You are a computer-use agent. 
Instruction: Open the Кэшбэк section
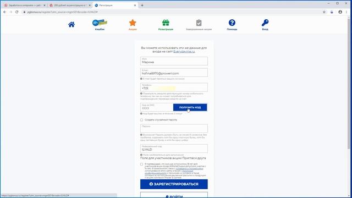[x=100, y=25]
